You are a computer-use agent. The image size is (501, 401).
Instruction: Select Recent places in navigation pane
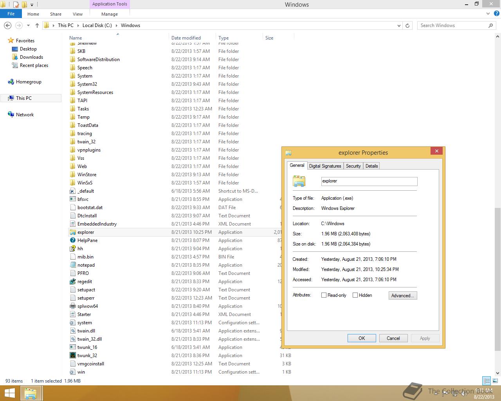click(x=34, y=65)
